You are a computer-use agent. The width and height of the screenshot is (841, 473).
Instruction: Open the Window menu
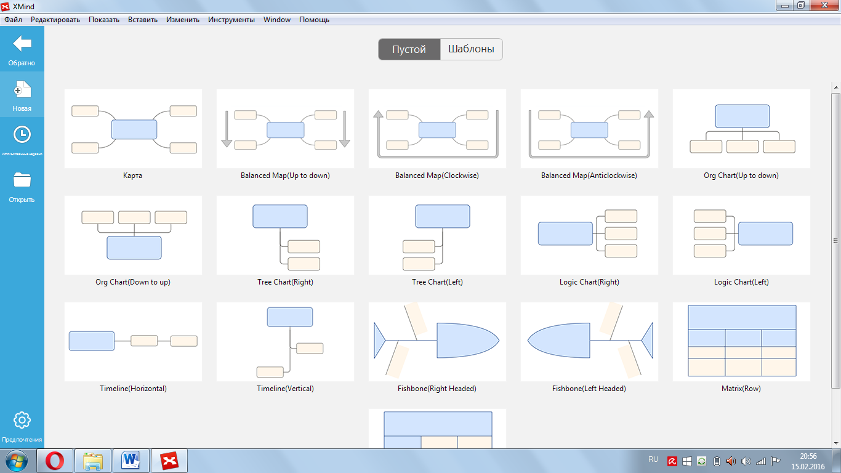click(277, 20)
